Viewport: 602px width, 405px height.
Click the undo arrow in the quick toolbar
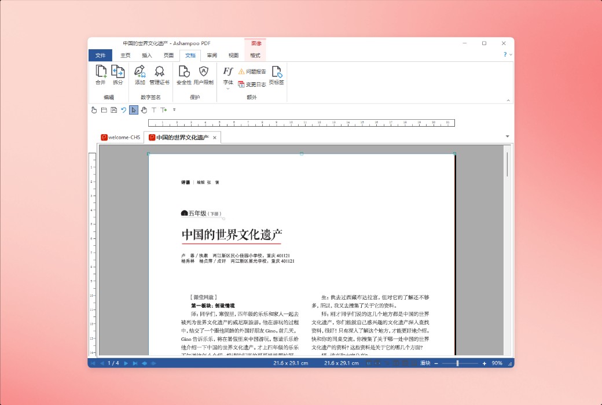pos(123,110)
